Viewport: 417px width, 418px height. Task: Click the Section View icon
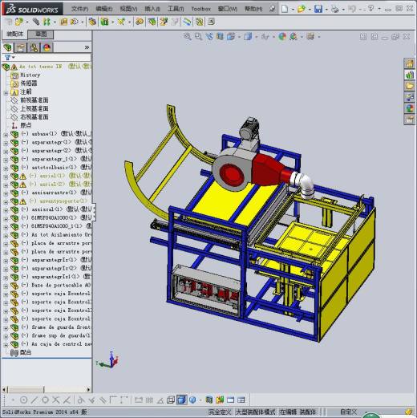[x=220, y=36]
